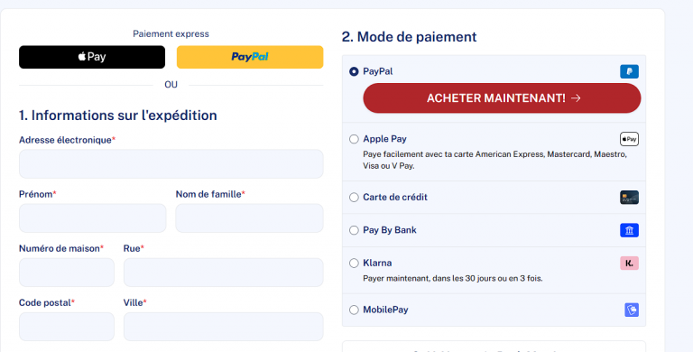Click the Nom de famille field

[249, 218]
